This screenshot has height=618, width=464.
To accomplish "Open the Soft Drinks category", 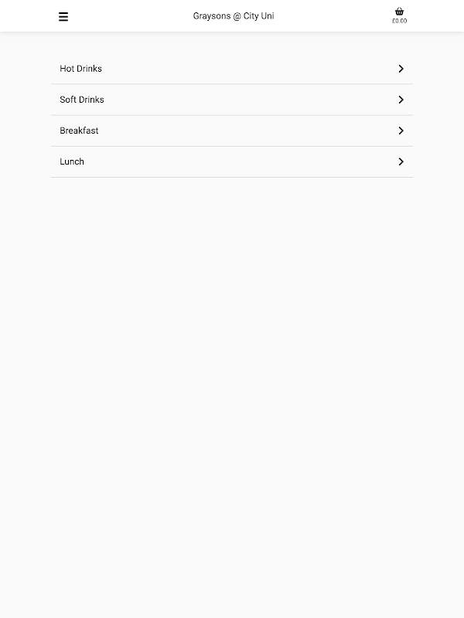I will tap(232, 100).
